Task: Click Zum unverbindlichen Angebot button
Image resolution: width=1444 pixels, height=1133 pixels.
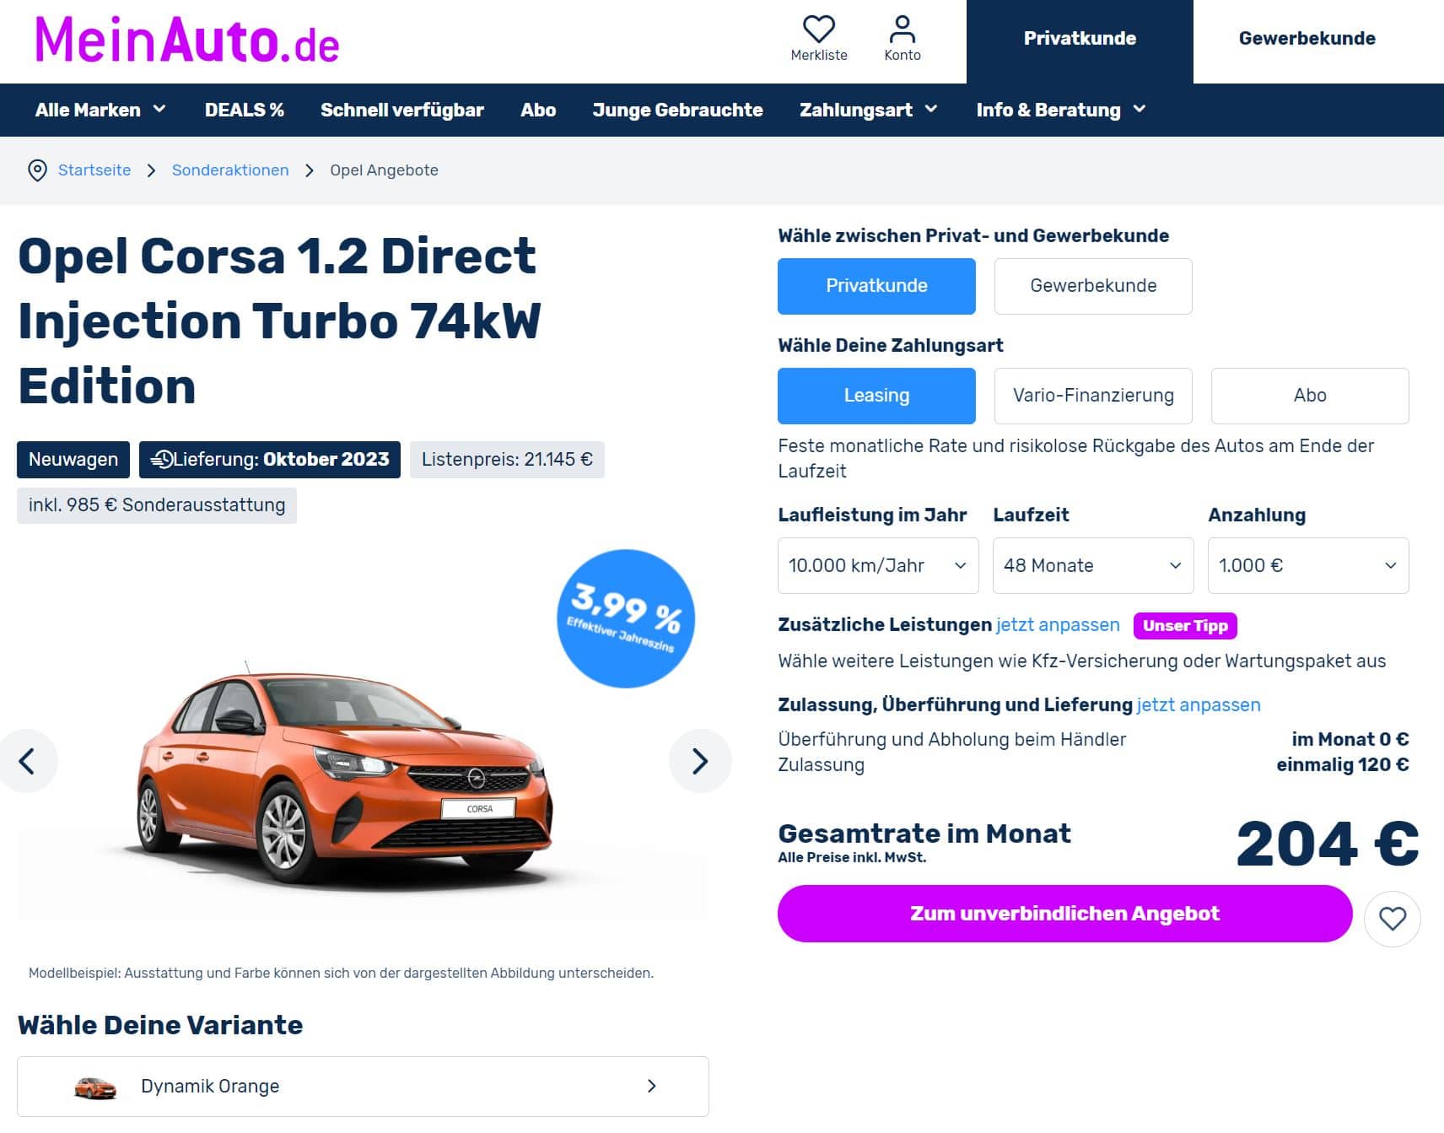Action: point(1064,914)
